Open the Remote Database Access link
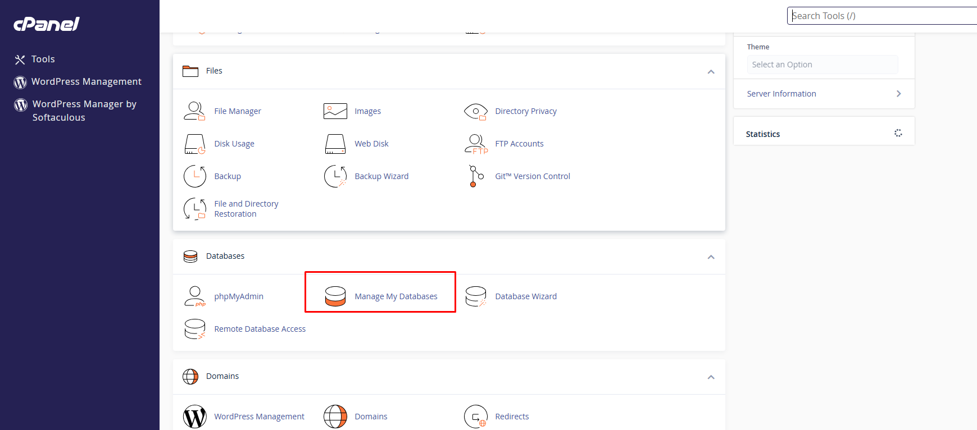 coord(260,329)
